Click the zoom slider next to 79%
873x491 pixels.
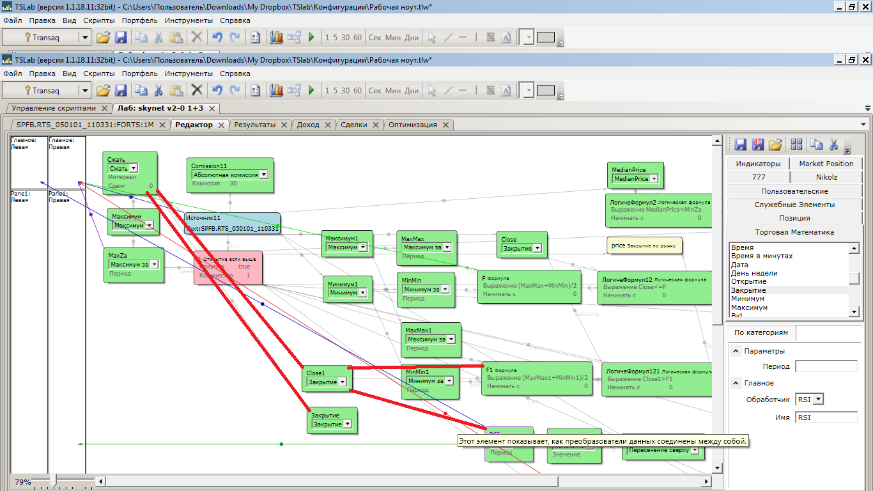[54, 481]
